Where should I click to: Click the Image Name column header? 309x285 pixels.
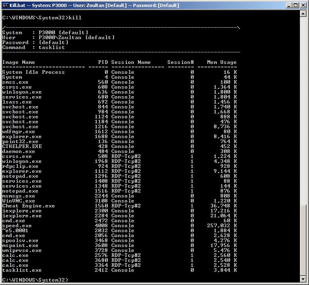[x=19, y=62]
